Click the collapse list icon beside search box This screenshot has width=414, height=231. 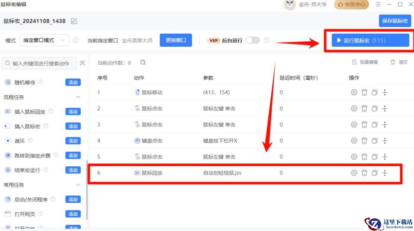82,63
